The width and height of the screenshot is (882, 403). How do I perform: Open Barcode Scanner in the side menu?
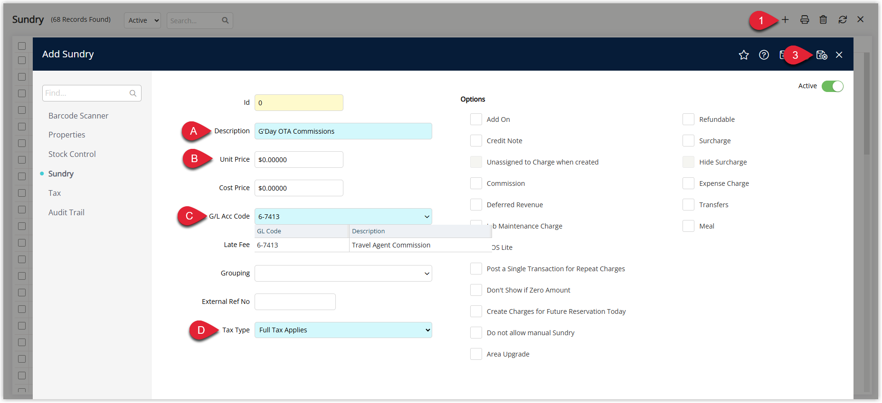78,116
